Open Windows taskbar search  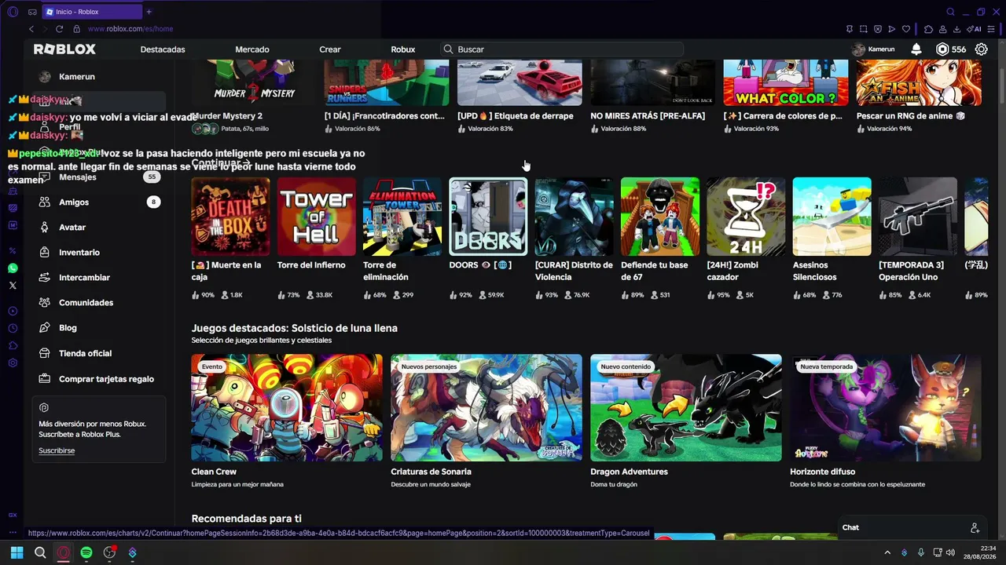click(x=40, y=552)
